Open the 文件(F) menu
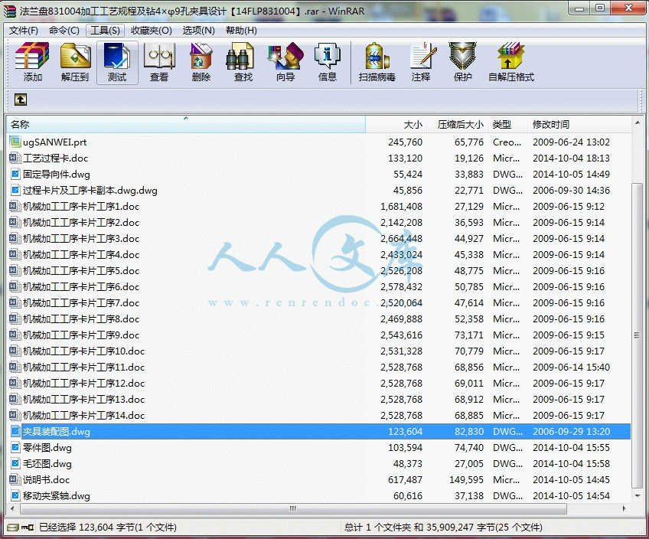Image resolution: width=649 pixels, height=539 pixels. point(24,31)
